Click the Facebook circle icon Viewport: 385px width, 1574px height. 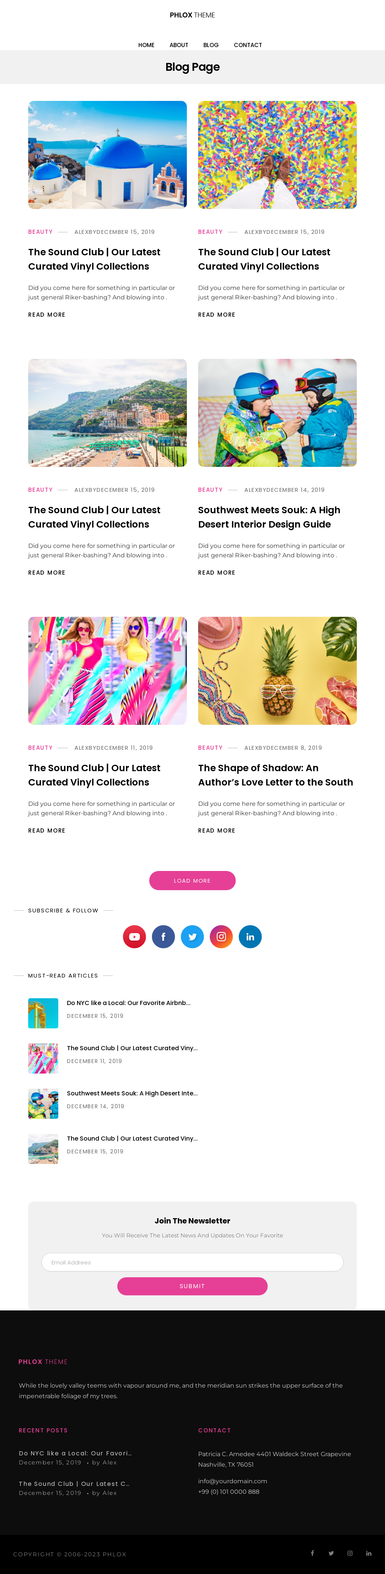[x=164, y=936]
